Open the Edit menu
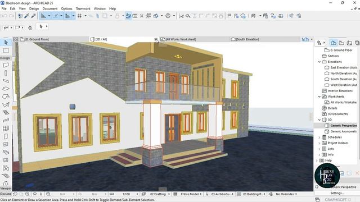This screenshot has width=360, height=202. (x=12, y=9)
